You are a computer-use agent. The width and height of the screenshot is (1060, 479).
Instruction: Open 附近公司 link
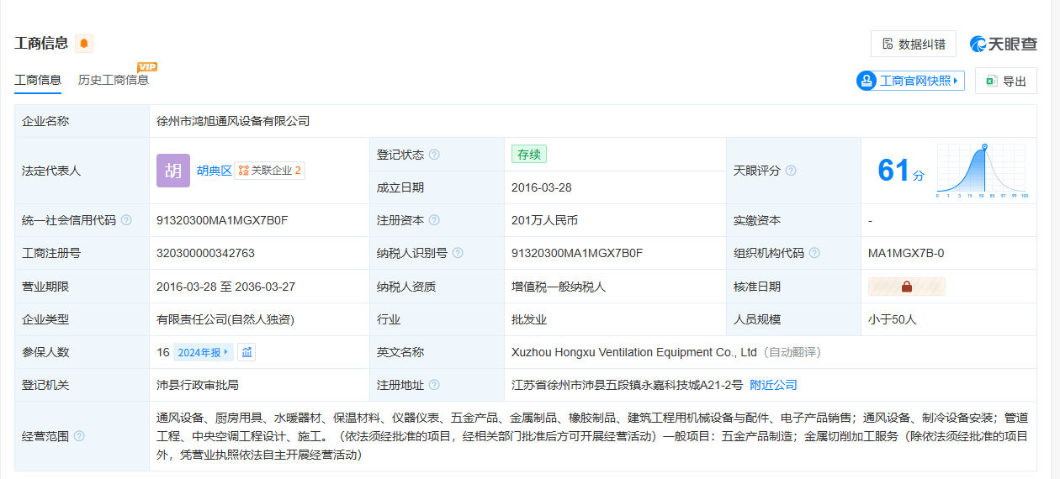click(774, 385)
